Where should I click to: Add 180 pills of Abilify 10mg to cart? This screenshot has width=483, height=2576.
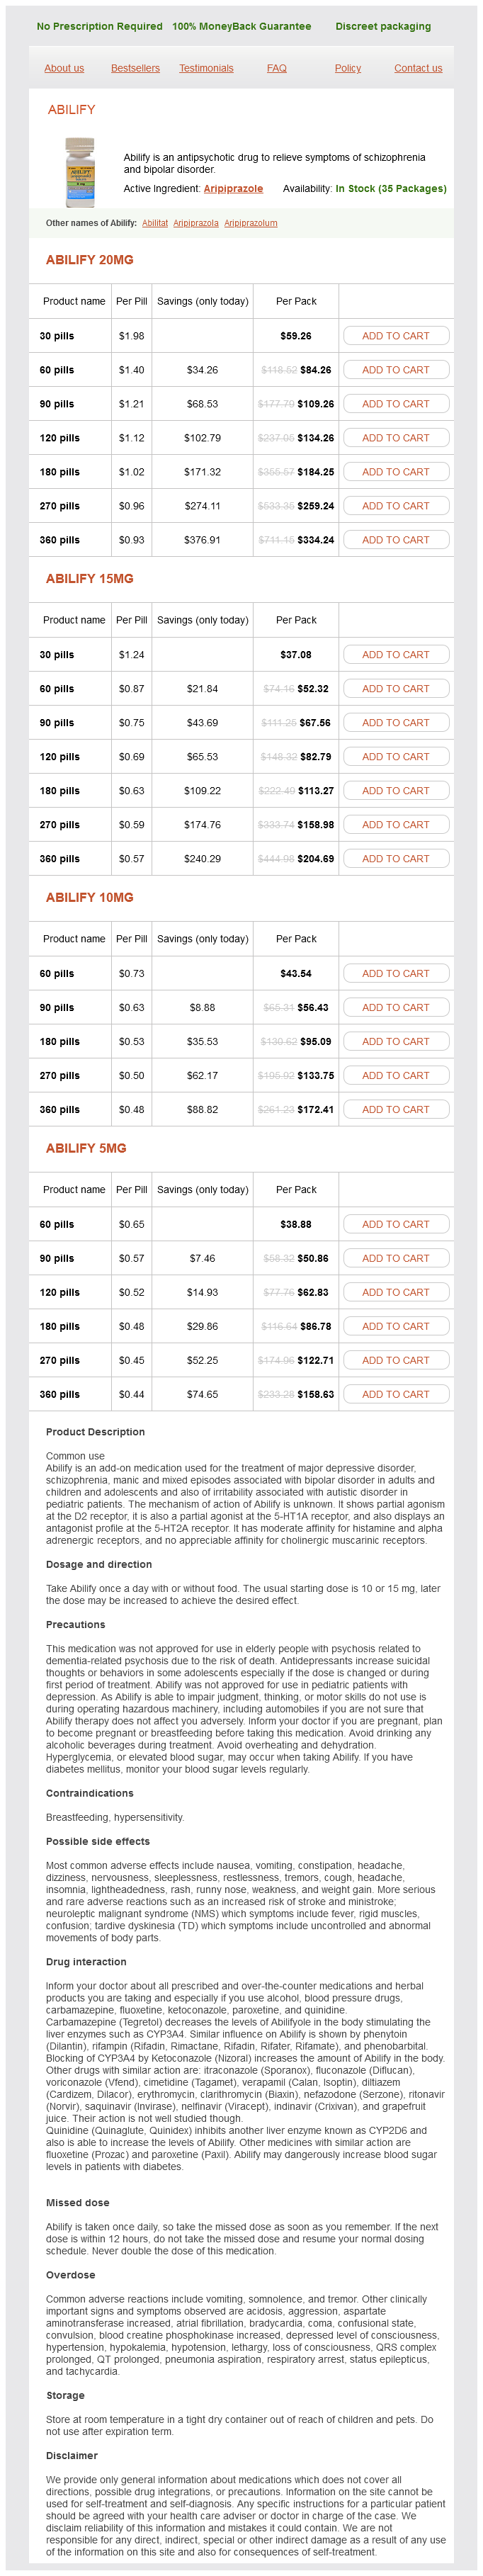pos(395,1041)
